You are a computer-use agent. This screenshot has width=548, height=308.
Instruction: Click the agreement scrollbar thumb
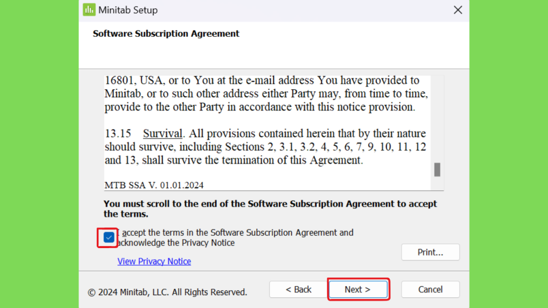point(437,170)
